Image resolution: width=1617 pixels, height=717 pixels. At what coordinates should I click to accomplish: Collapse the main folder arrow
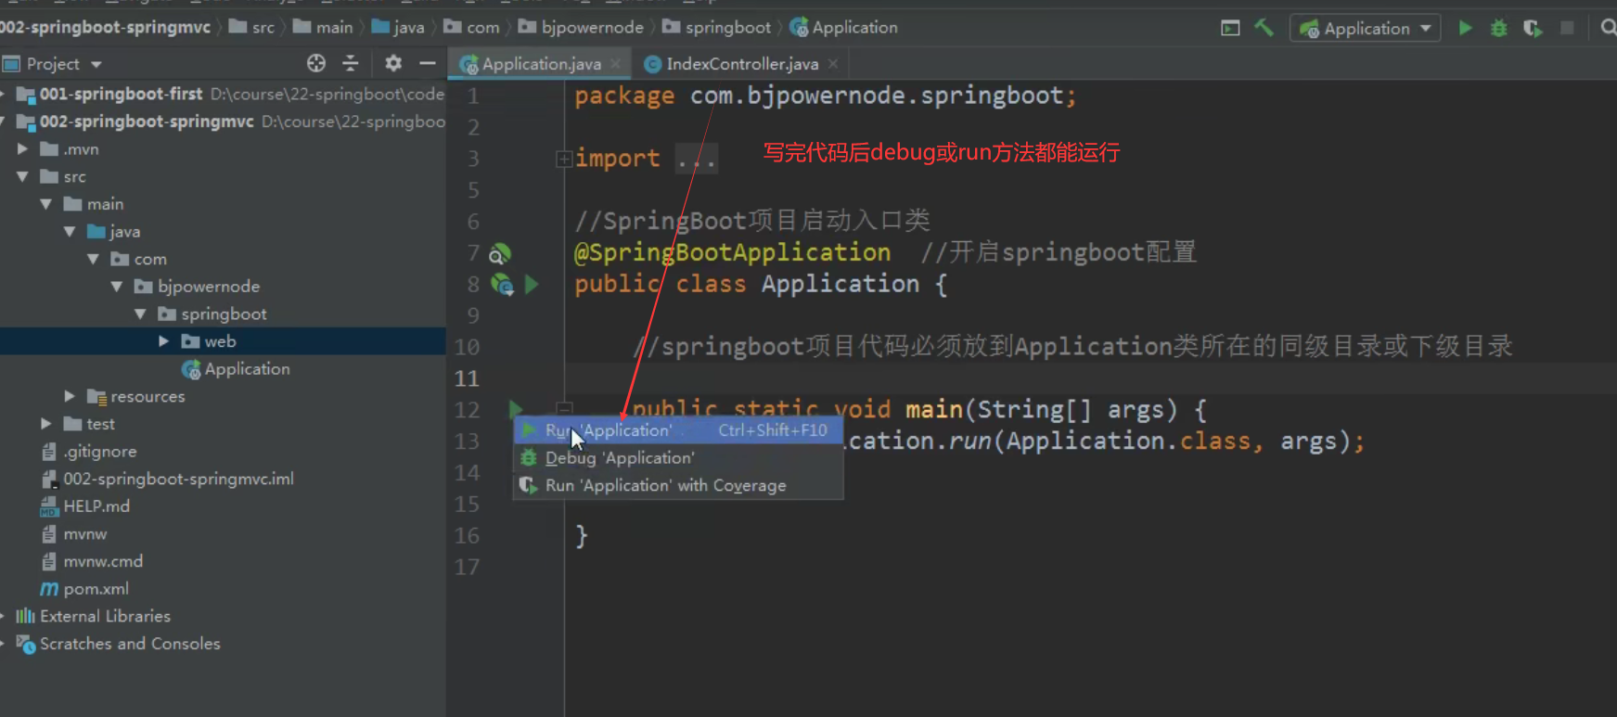(45, 204)
